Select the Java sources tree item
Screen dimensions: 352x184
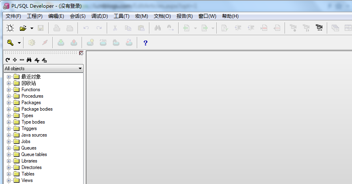point(34,135)
